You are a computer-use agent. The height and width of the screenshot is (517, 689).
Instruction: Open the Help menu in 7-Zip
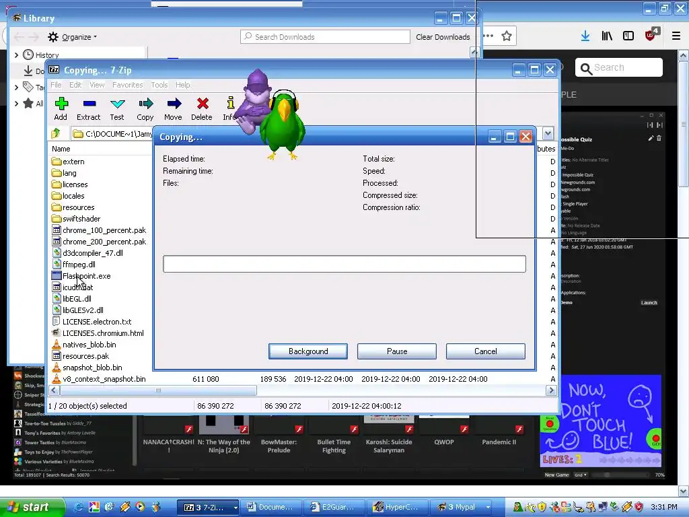pos(183,85)
